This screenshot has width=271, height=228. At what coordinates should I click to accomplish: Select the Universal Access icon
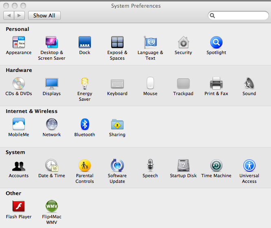click(249, 166)
